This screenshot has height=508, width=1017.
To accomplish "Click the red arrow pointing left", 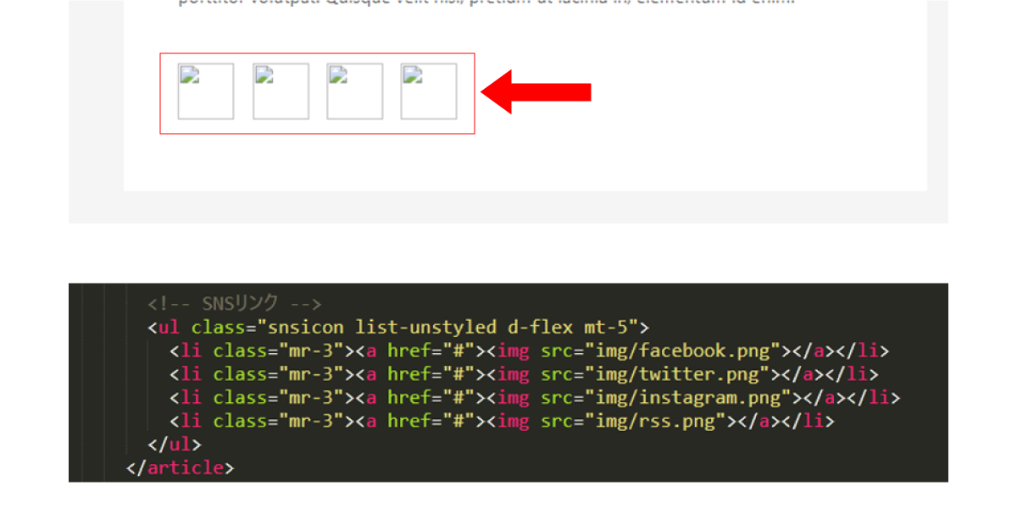I will coord(536,91).
